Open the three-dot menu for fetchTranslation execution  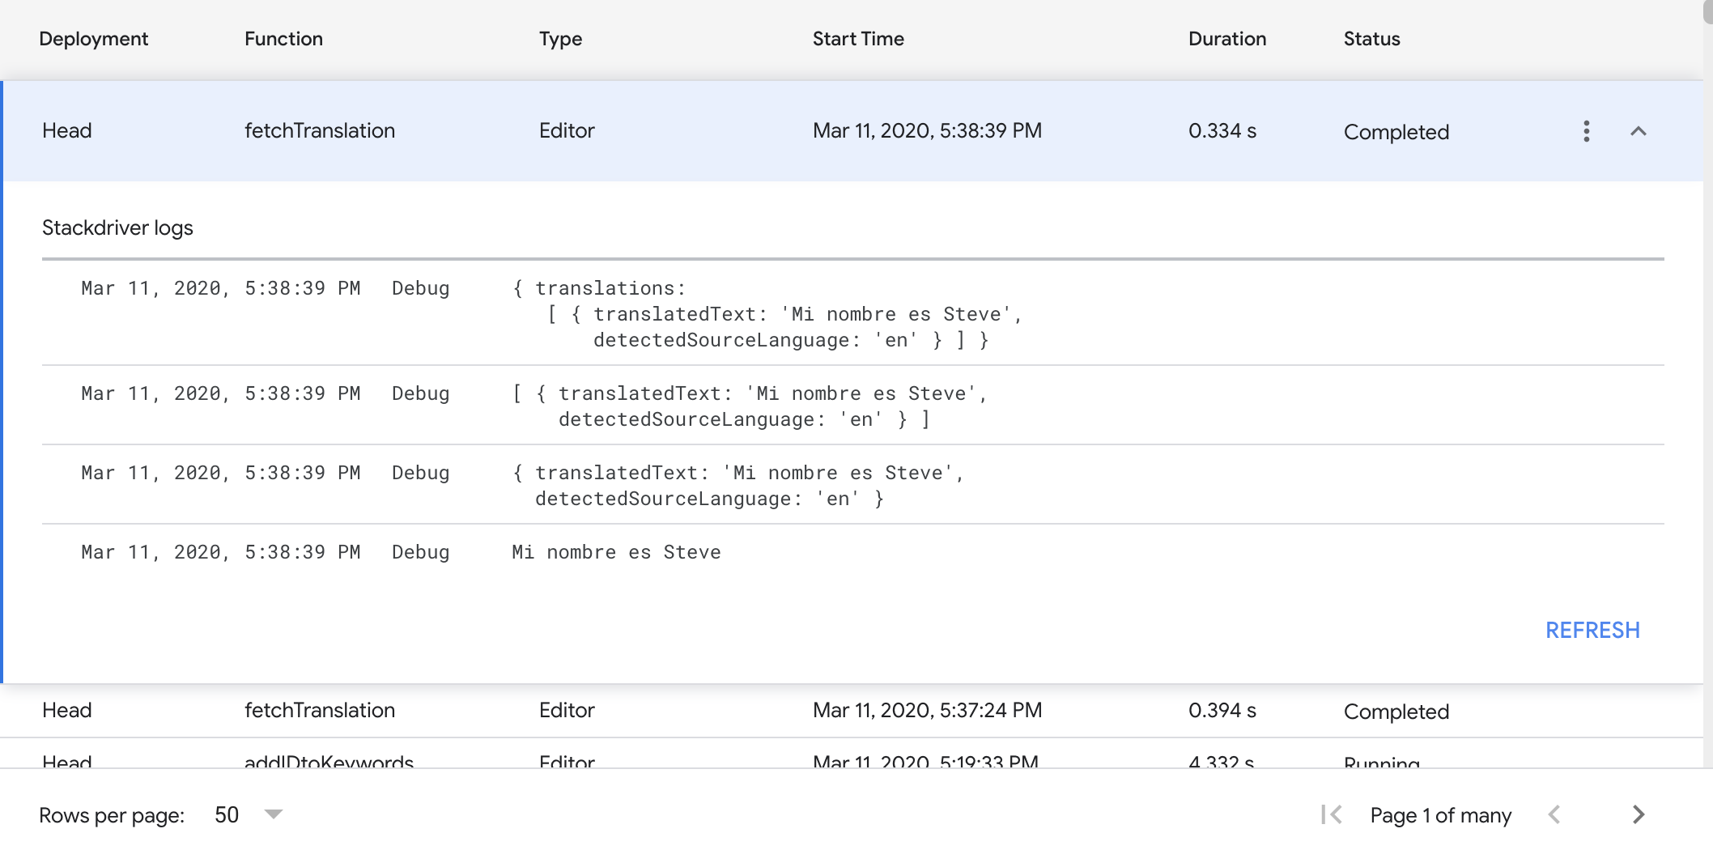1586,131
